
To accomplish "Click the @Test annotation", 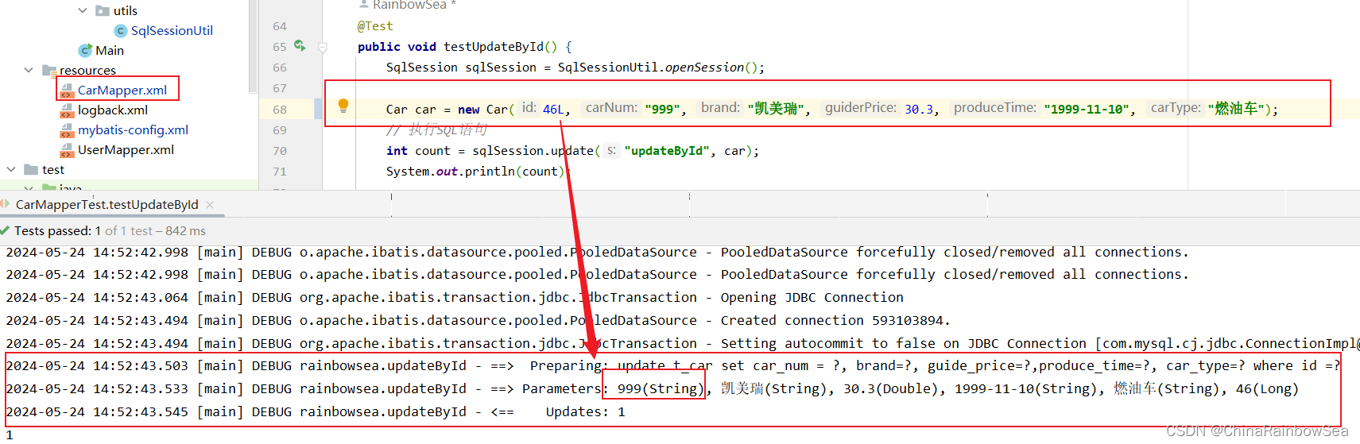I will [375, 26].
